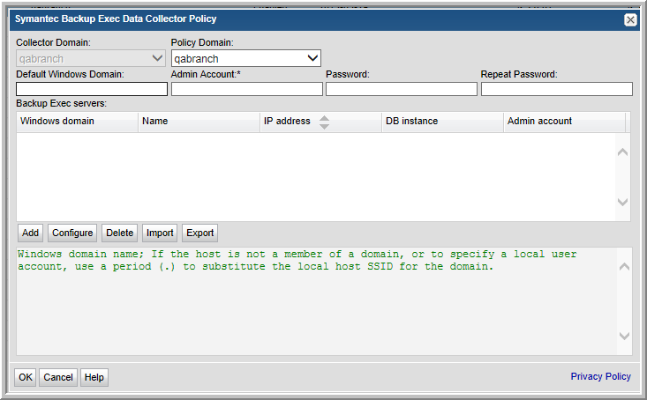Click the Import button
Screen dimensions: 647x400
pos(160,233)
